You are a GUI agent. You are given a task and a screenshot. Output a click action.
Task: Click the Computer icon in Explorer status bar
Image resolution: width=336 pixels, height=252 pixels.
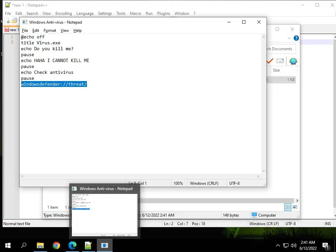point(254,215)
